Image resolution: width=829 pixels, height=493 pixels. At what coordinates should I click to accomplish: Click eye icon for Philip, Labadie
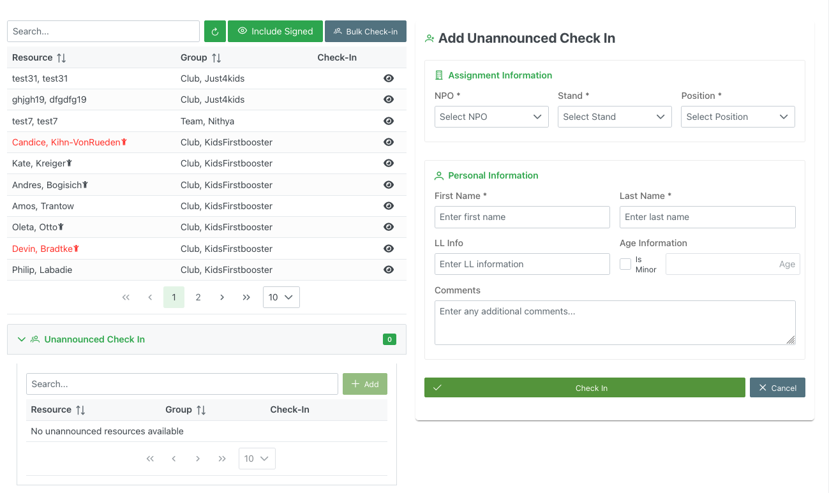click(x=388, y=270)
